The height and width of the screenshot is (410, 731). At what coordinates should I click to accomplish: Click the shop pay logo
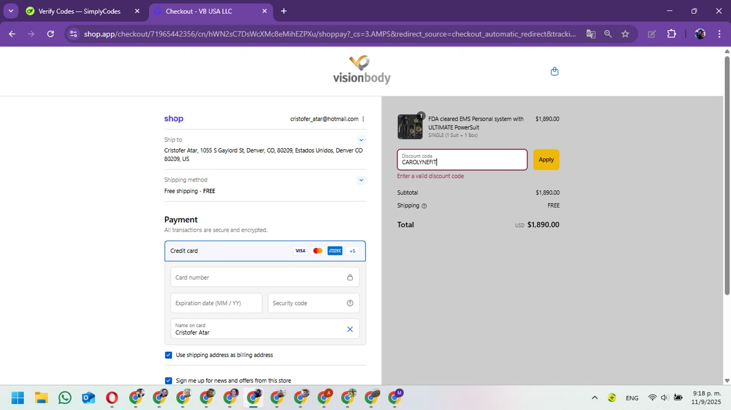pos(173,119)
